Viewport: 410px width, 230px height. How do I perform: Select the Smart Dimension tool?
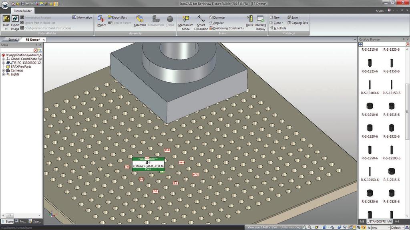point(201,23)
